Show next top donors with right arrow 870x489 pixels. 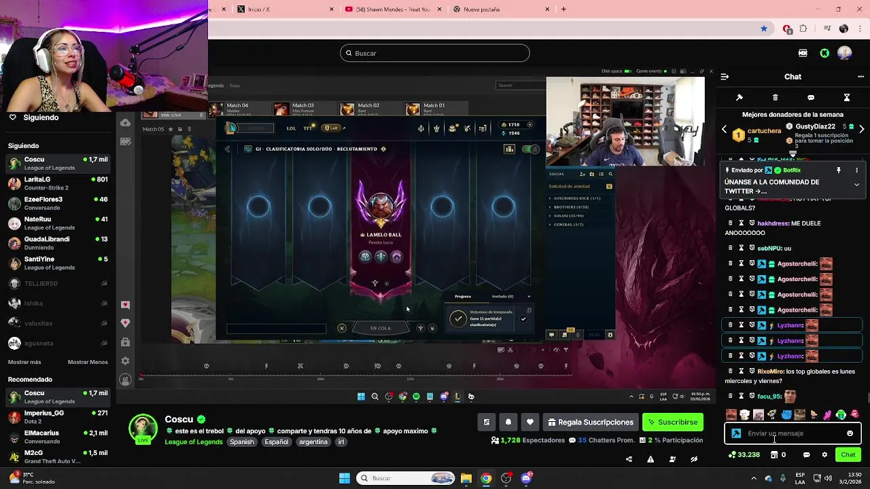861,129
